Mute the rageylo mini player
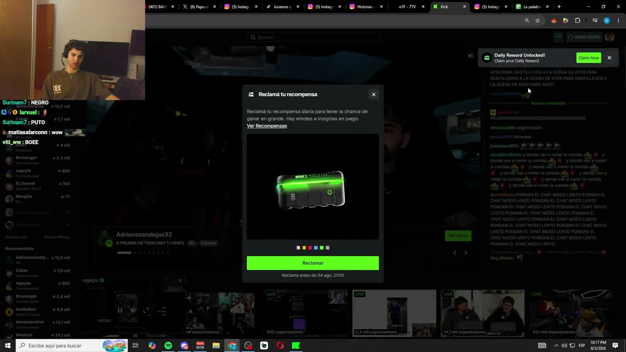Viewport: 626px width, 352px height. 133,310
